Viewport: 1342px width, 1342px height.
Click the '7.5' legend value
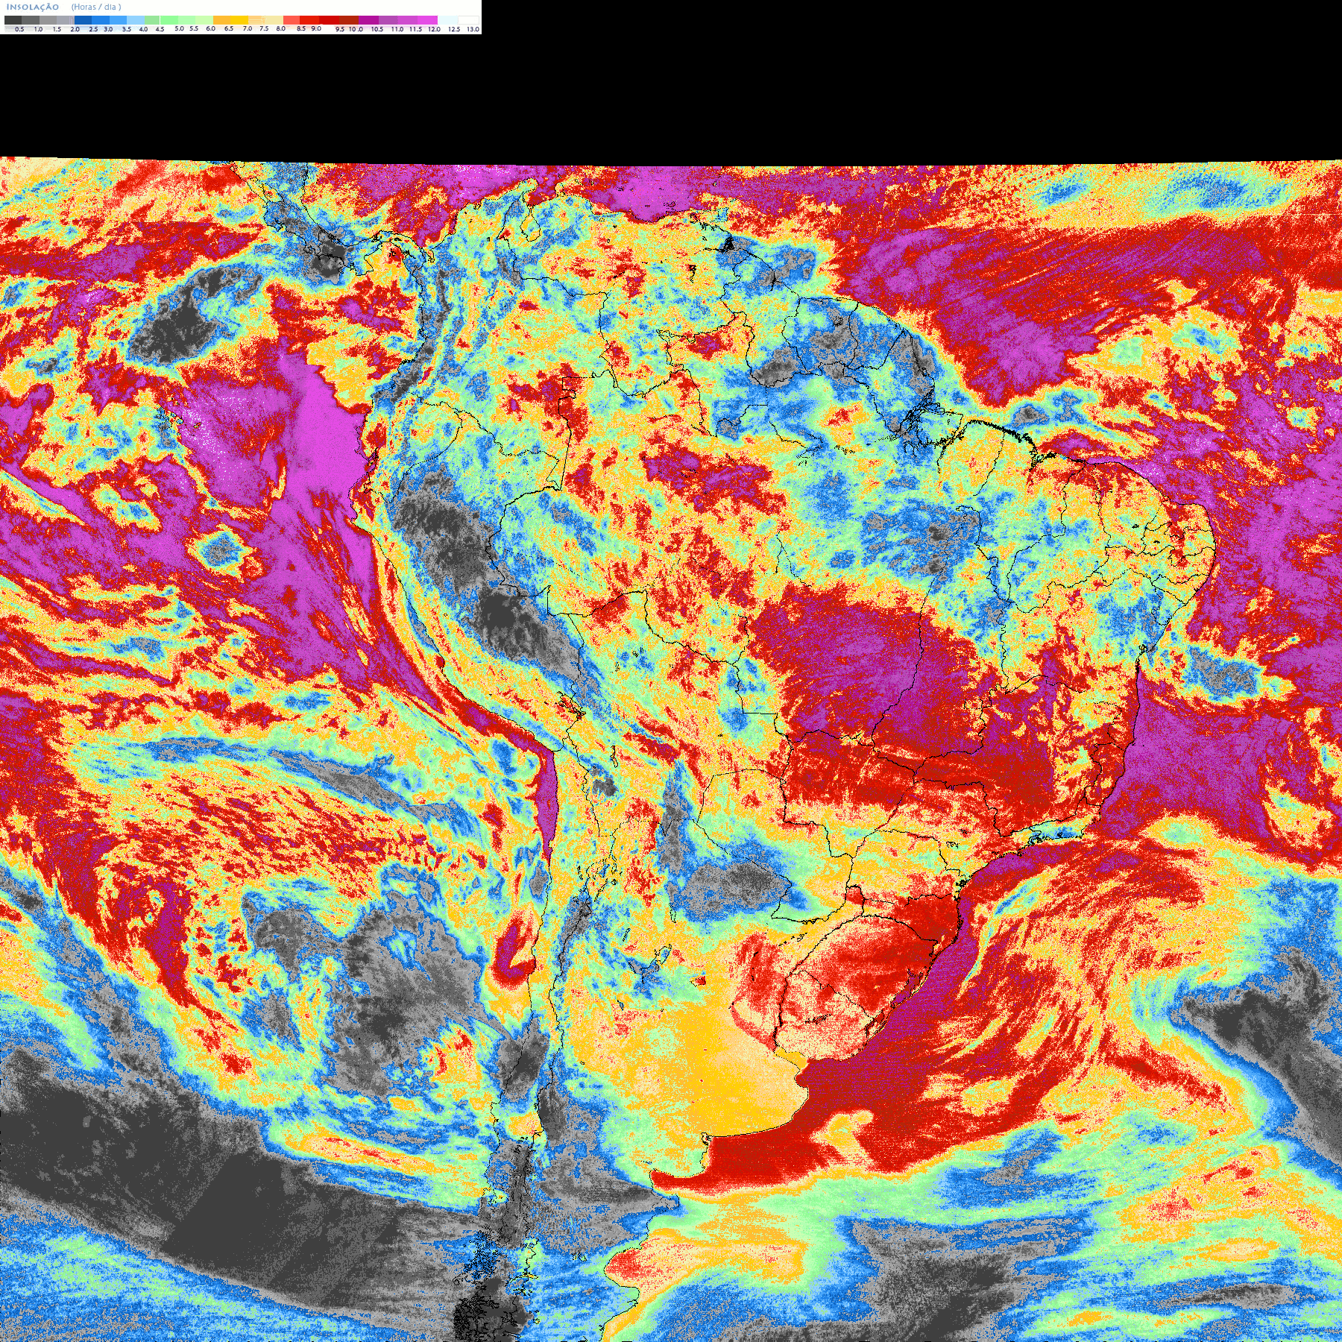click(x=264, y=28)
